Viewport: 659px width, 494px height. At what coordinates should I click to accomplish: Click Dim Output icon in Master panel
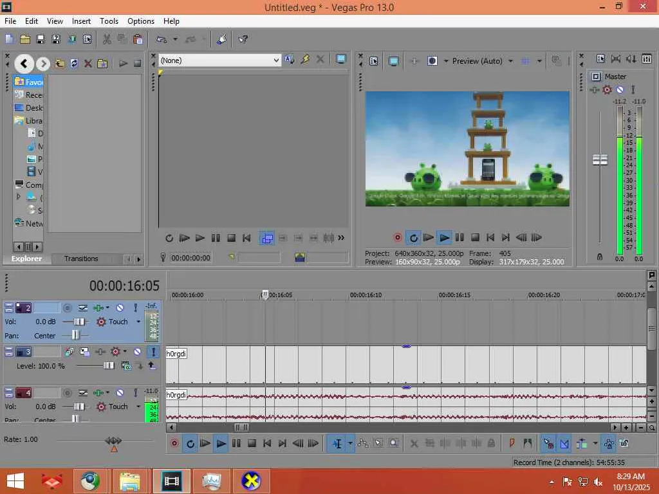pos(631,59)
